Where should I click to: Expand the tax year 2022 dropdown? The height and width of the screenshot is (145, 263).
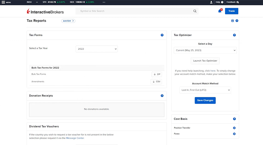[x=97, y=49]
